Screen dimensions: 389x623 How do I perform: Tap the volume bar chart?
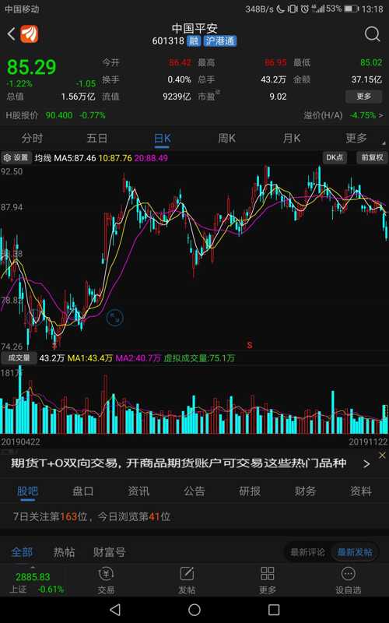[x=194, y=400]
